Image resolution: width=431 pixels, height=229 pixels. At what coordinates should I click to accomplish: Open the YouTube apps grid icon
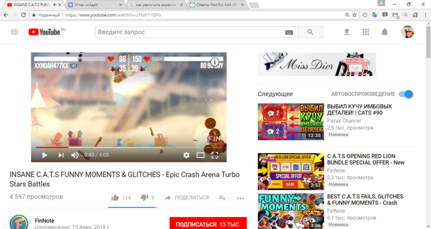(x=366, y=32)
